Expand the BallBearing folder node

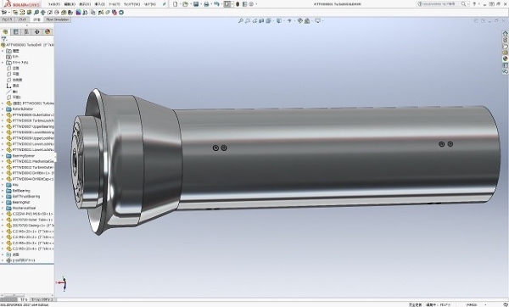point(3,191)
